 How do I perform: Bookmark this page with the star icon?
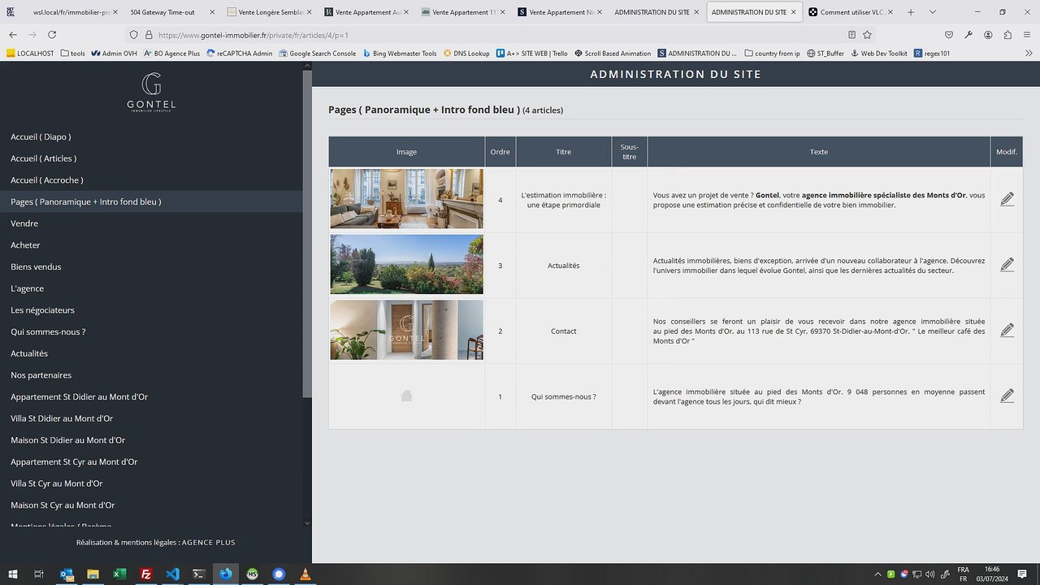[x=867, y=35]
